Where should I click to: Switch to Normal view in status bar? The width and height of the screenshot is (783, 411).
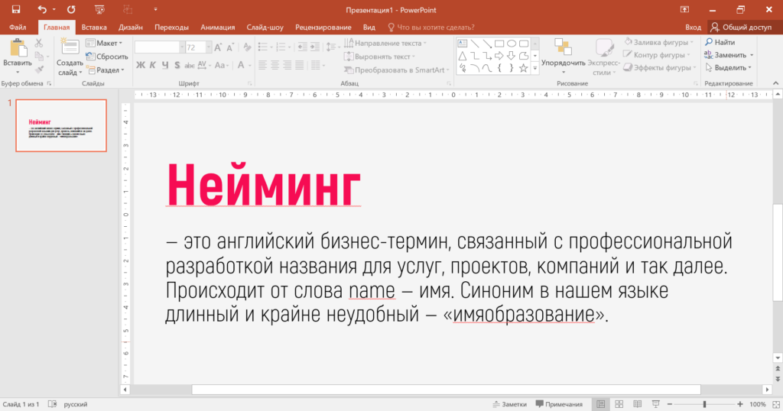(601, 404)
